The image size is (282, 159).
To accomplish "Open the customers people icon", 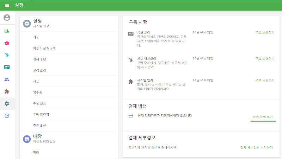I will tap(7, 79).
